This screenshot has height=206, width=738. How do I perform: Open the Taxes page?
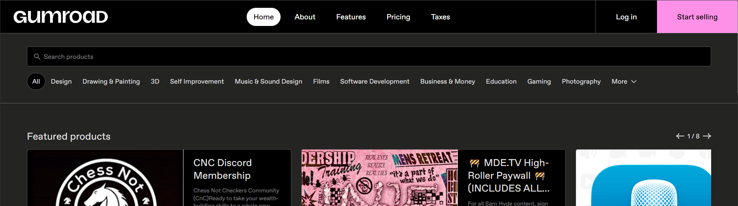(440, 17)
